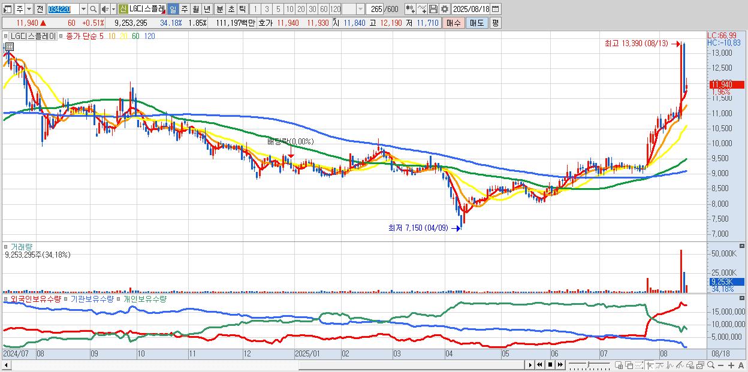The height and width of the screenshot is (372, 748).
Task: Click the 20-day moving average legend
Action: [x=124, y=37]
